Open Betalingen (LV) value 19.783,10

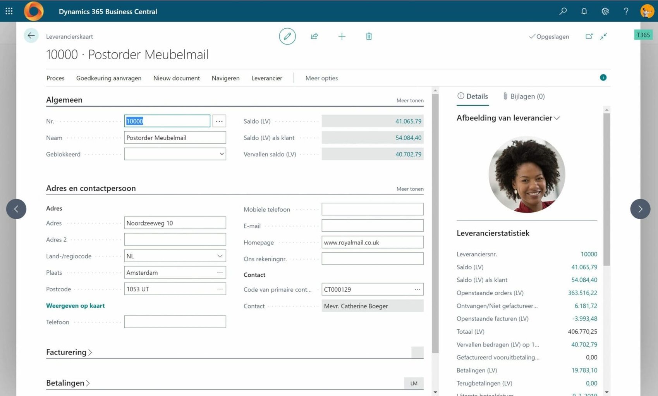click(x=584, y=370)
